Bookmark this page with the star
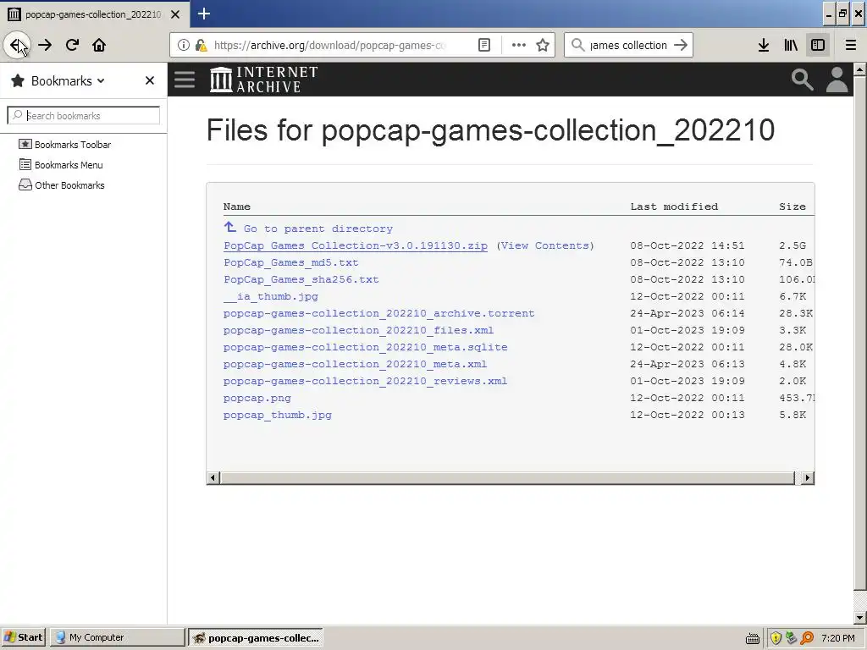867x650 pixels. [x=543, y=45]
